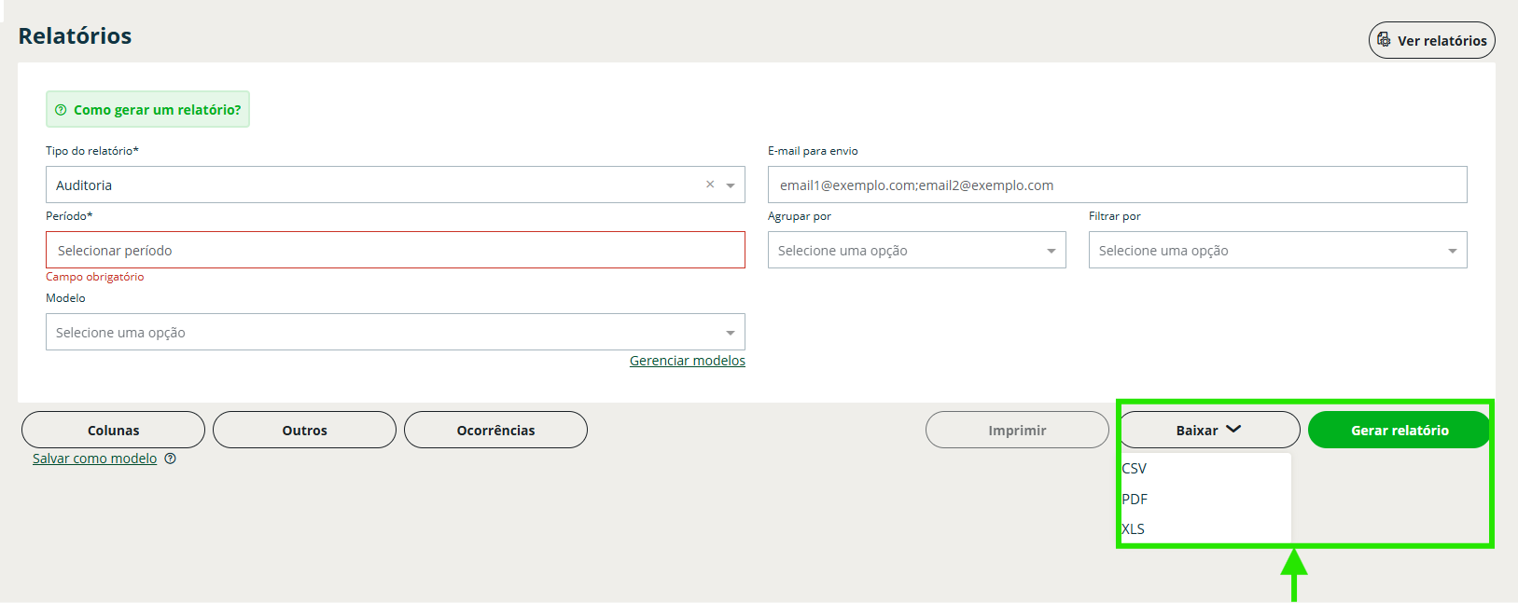This screenshot has width=1518, height=603.
Task: Choose PDF download format
Action: (1135, 500)
